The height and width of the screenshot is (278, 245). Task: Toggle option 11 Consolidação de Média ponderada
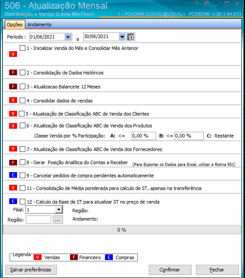(x=22, y=188)
